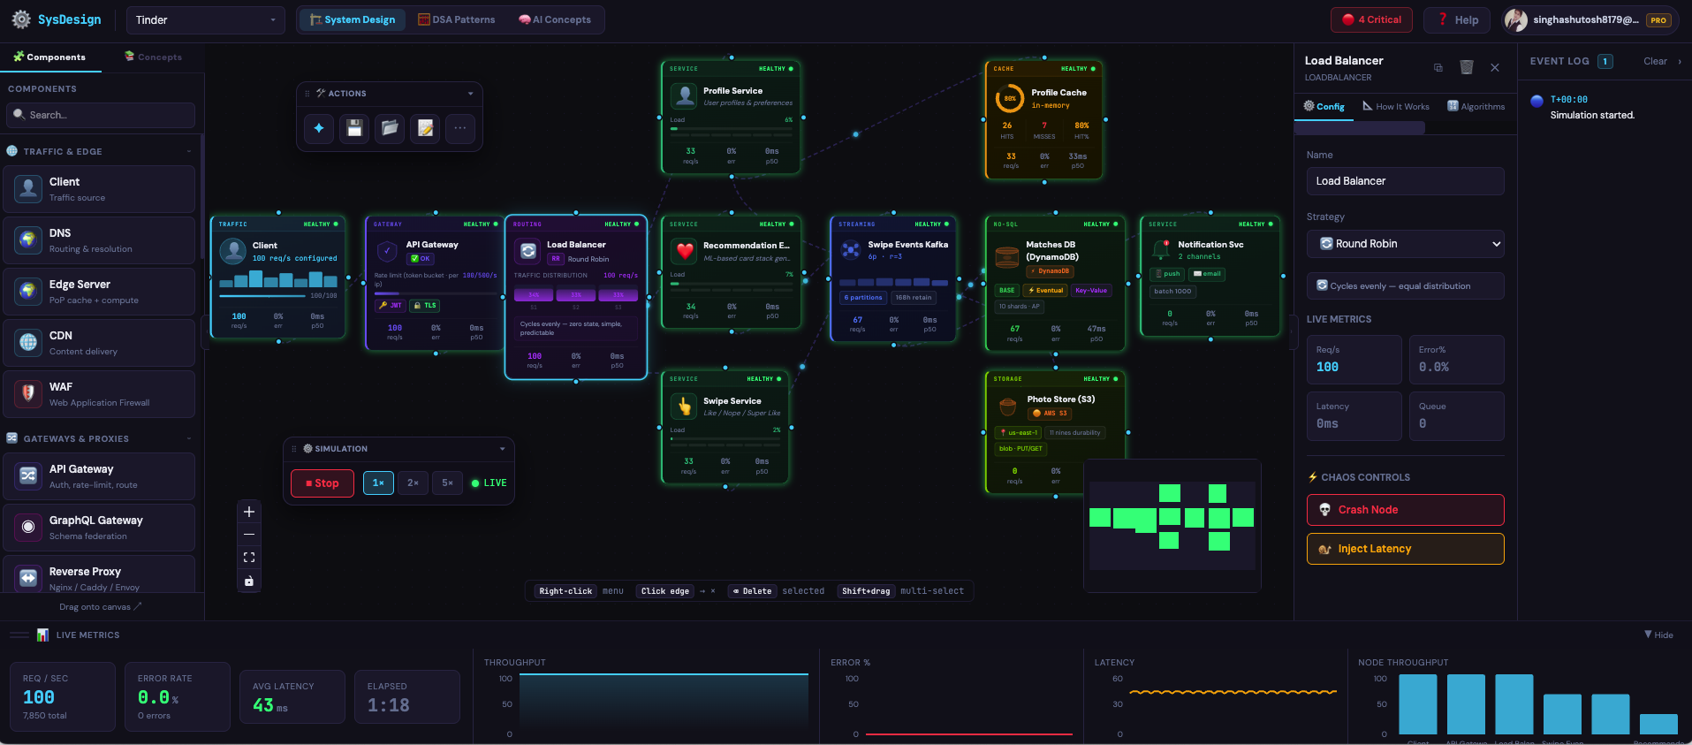Collapse the Gateways & Proxies section
The image size is (1692, 745).
[x=188, y=439]
